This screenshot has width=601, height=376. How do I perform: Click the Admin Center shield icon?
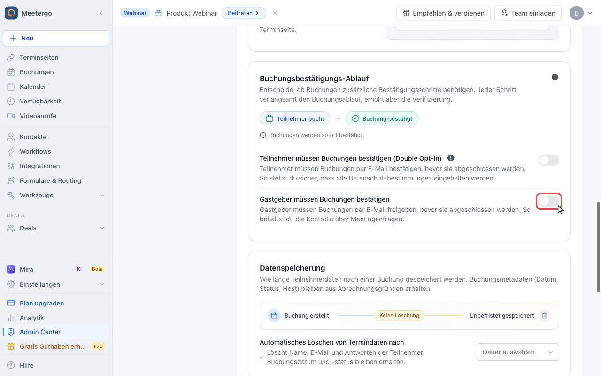tap(11, 332)
